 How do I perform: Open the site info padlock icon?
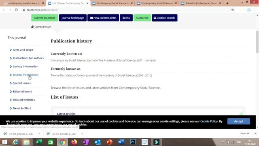tap(24, 10)
